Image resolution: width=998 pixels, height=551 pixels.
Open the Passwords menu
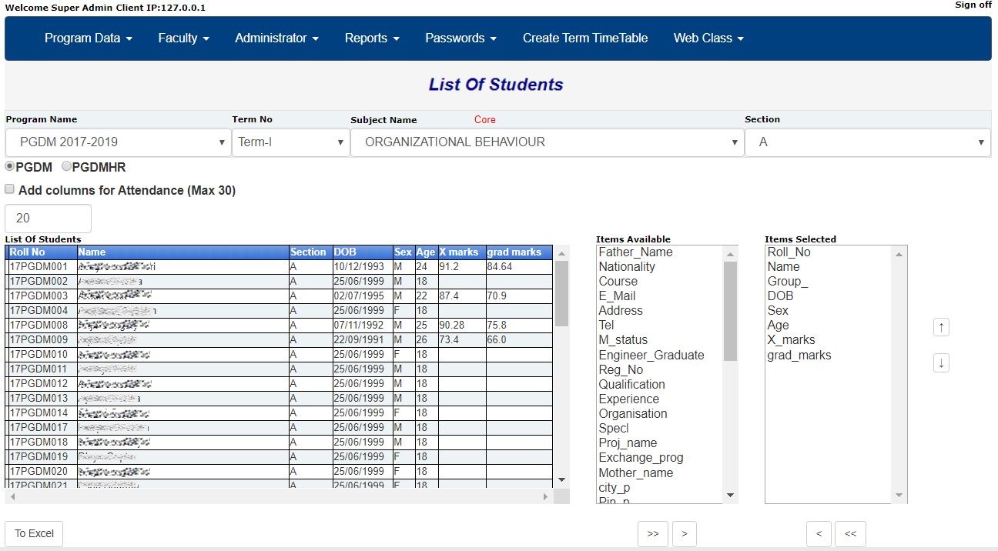tap(460, 38)
